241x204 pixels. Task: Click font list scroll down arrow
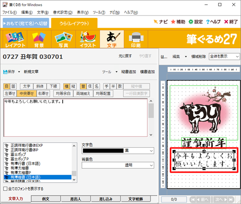point(74,179)
